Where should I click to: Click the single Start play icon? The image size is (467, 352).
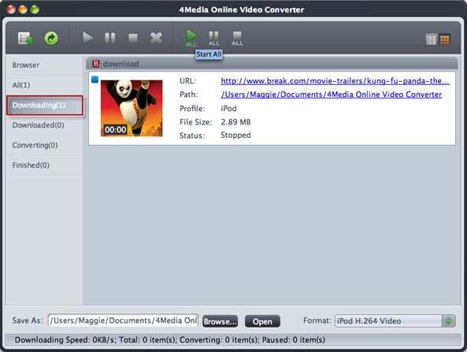pyautogui.click(x=87, y=38)
